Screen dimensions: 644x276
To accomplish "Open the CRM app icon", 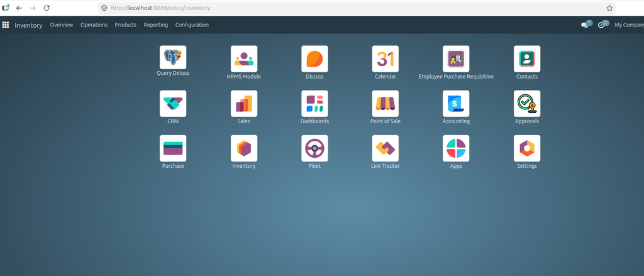I will click(173, 104).
